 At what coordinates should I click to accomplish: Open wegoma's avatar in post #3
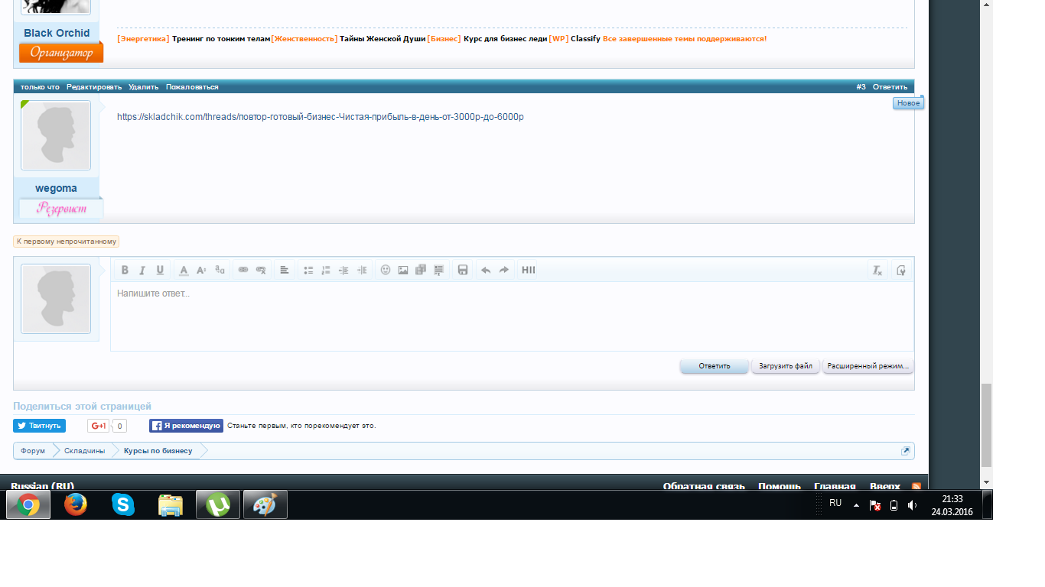(56, 135)
